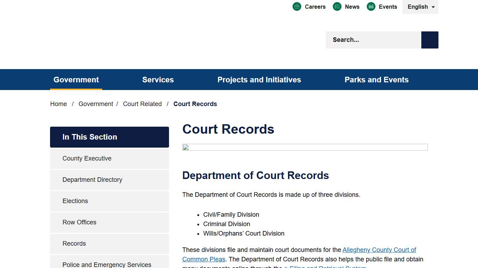
Task: Open Projects and Initiatives menu
Action: tap(259, 80)
